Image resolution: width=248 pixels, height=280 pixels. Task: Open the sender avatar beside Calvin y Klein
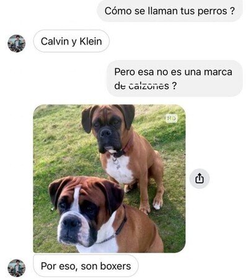(17, 43)
